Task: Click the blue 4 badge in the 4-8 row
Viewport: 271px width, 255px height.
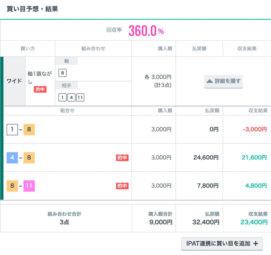Action: [x=12, y=158]
